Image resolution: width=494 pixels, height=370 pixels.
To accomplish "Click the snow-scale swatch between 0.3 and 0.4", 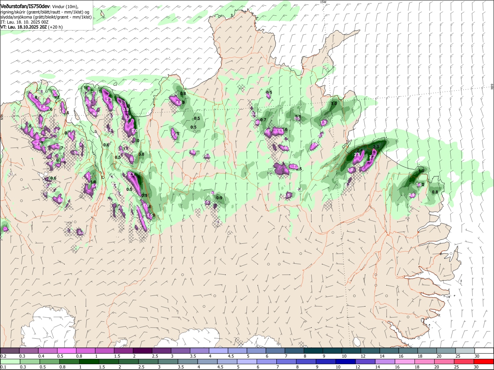I will click(29, 350).
